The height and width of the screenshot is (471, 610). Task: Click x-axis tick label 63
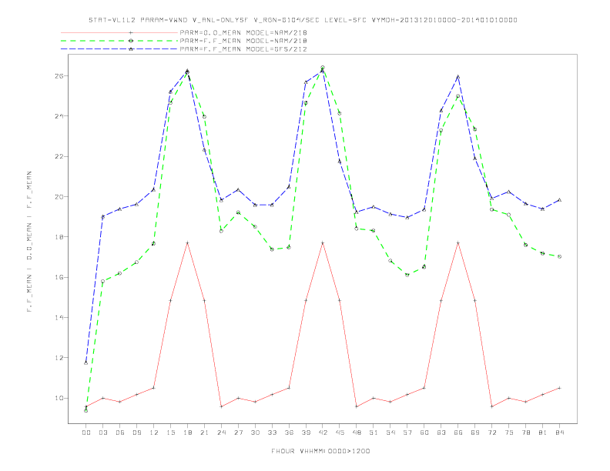click(441, 433)
